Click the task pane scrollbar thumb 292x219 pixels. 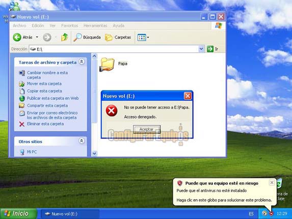(94, 91)
